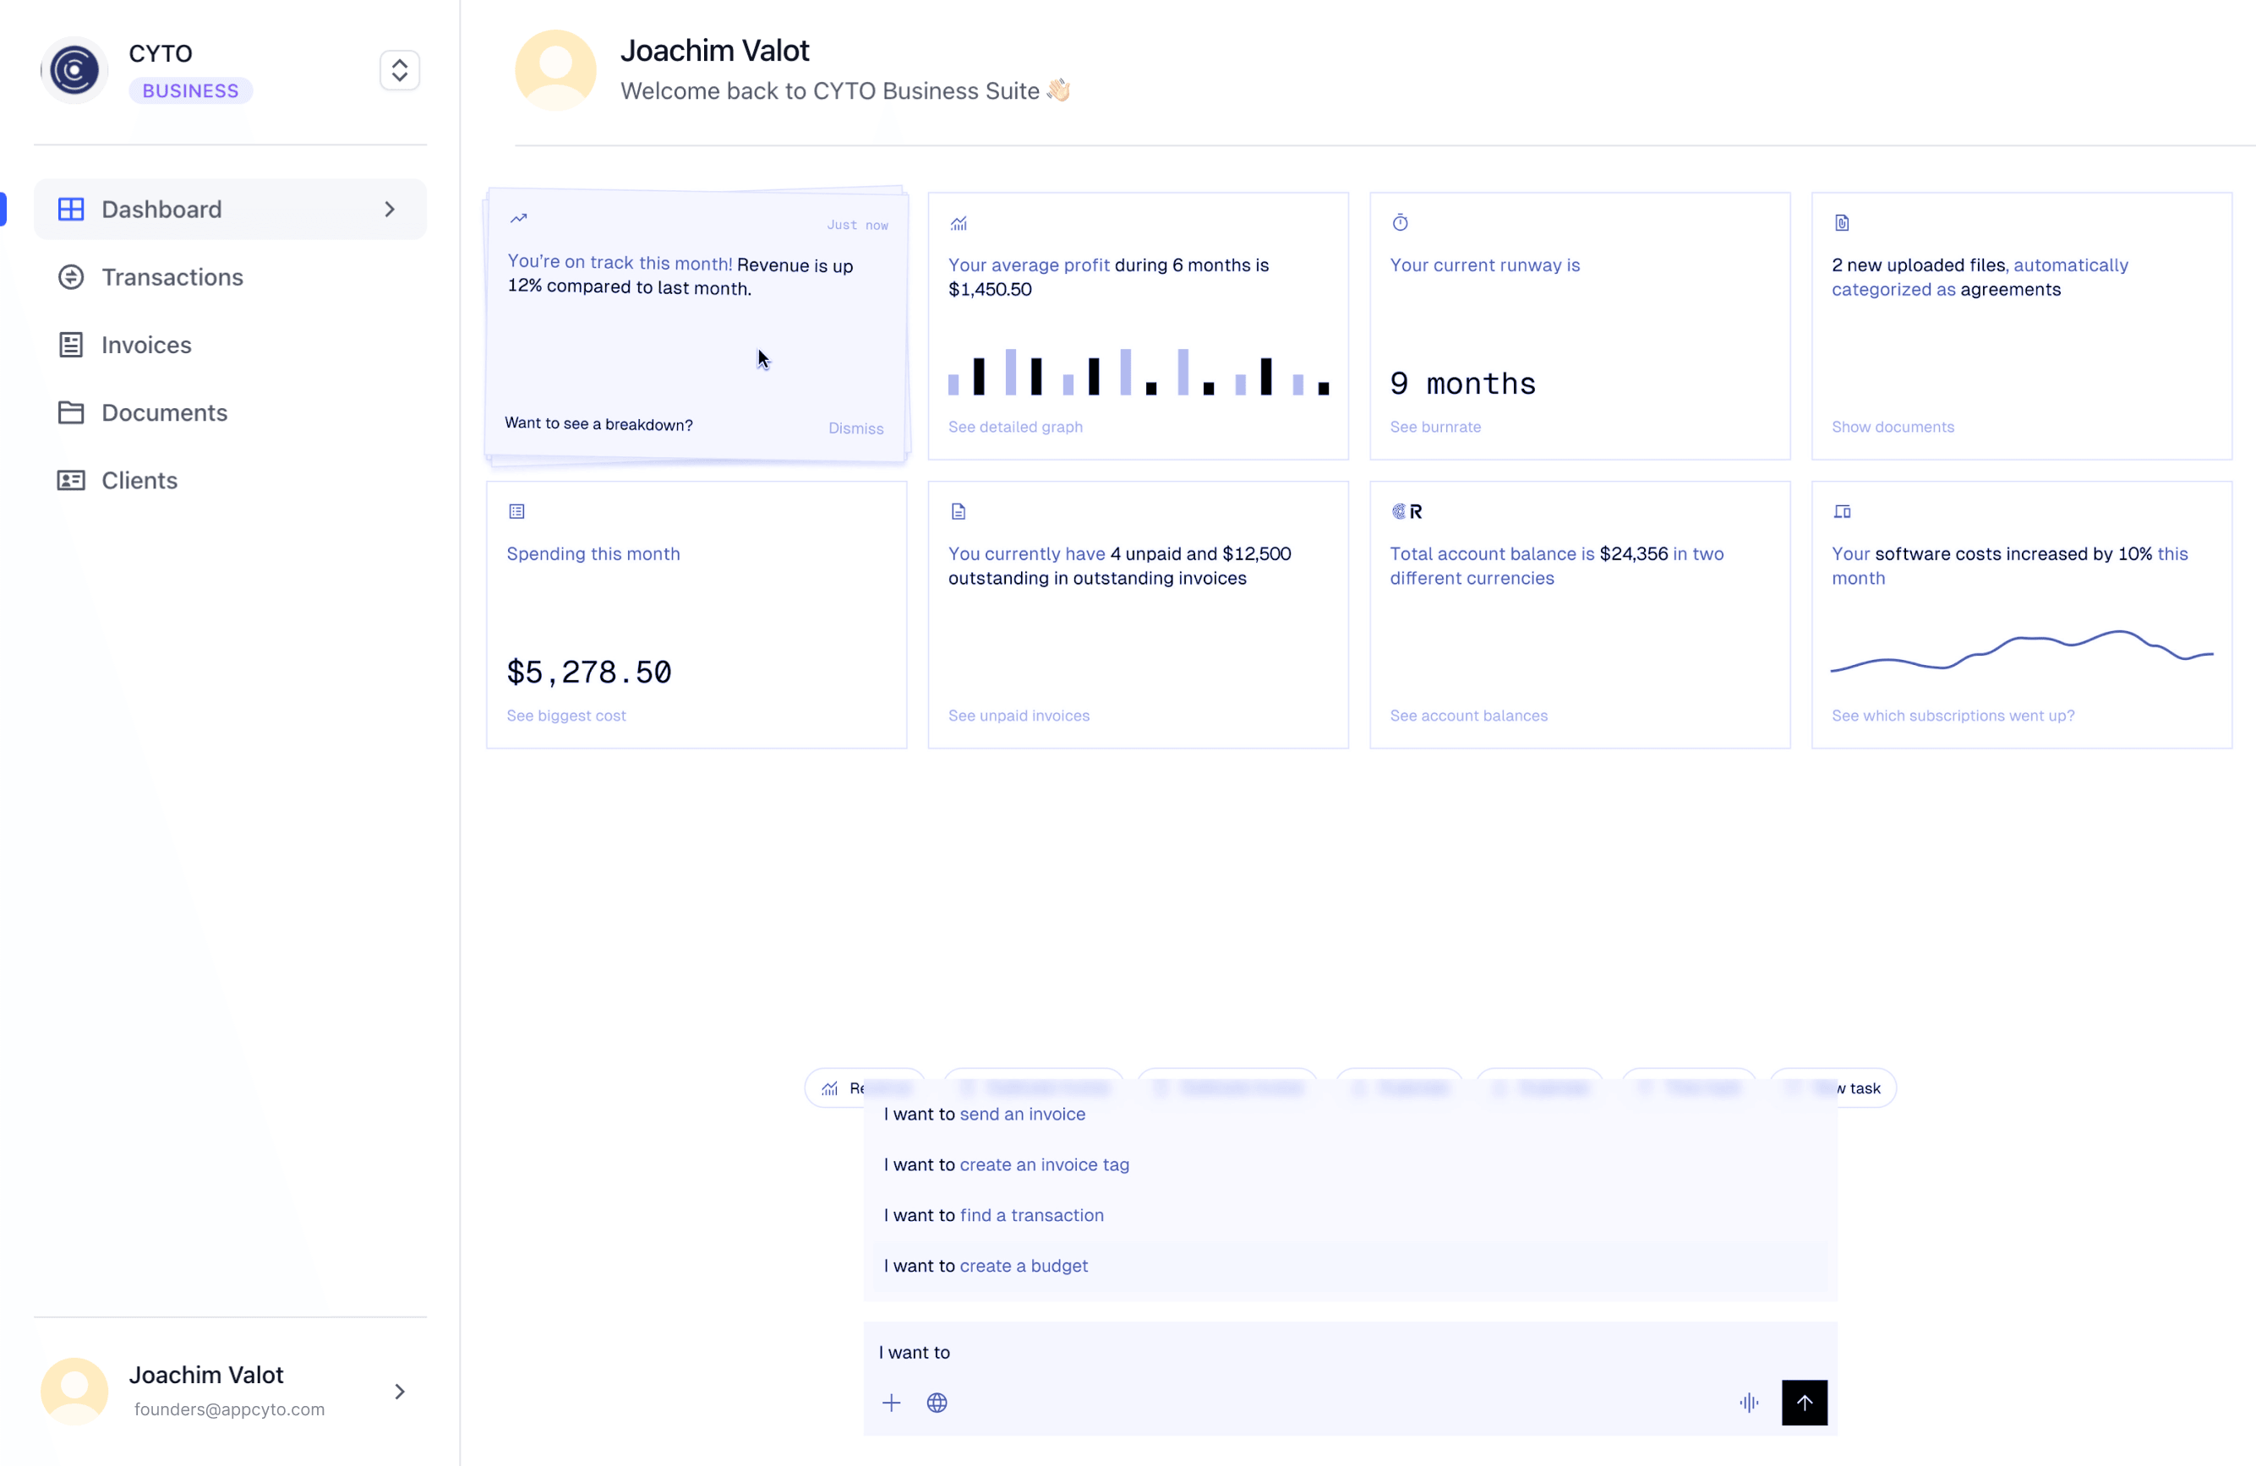Open See which subscriptions went up link

click(x=1952, y=716)
